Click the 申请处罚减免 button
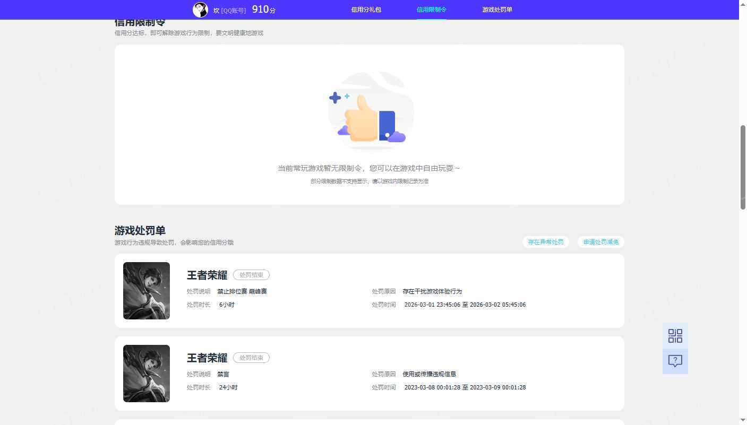Viewport: 747px width, 425px height. coord(601,242)
